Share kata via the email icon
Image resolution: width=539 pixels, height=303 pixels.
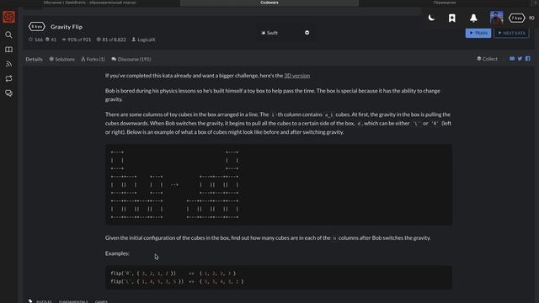(512, 59)
